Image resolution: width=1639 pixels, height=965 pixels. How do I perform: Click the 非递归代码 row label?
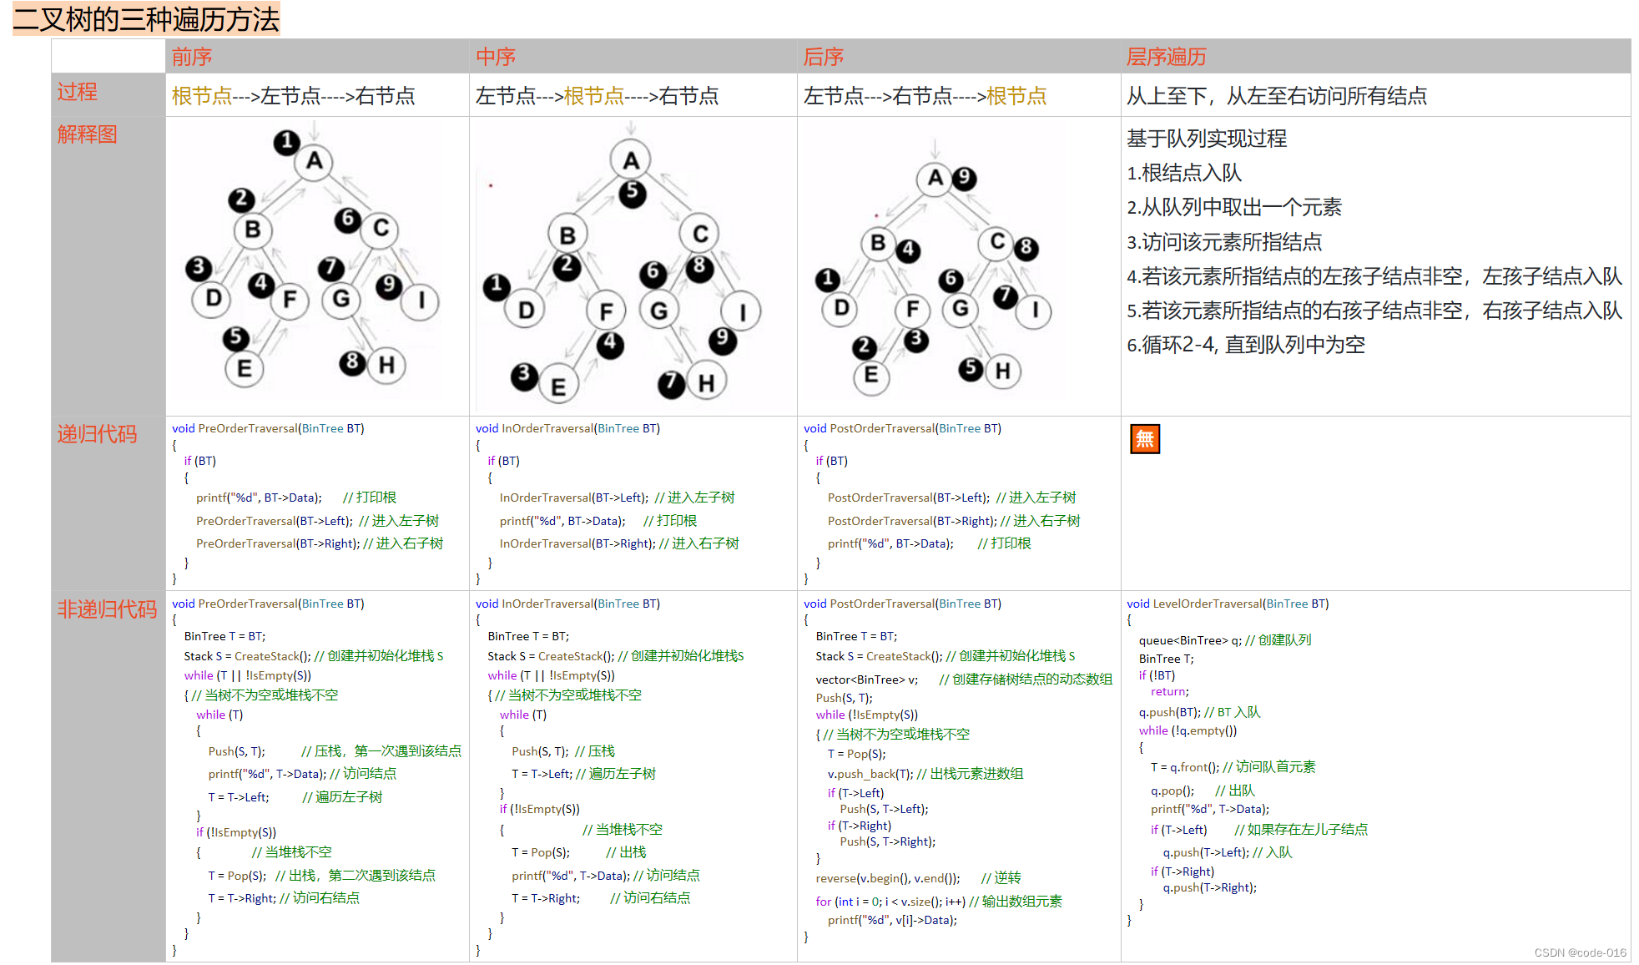click(107, 609)
